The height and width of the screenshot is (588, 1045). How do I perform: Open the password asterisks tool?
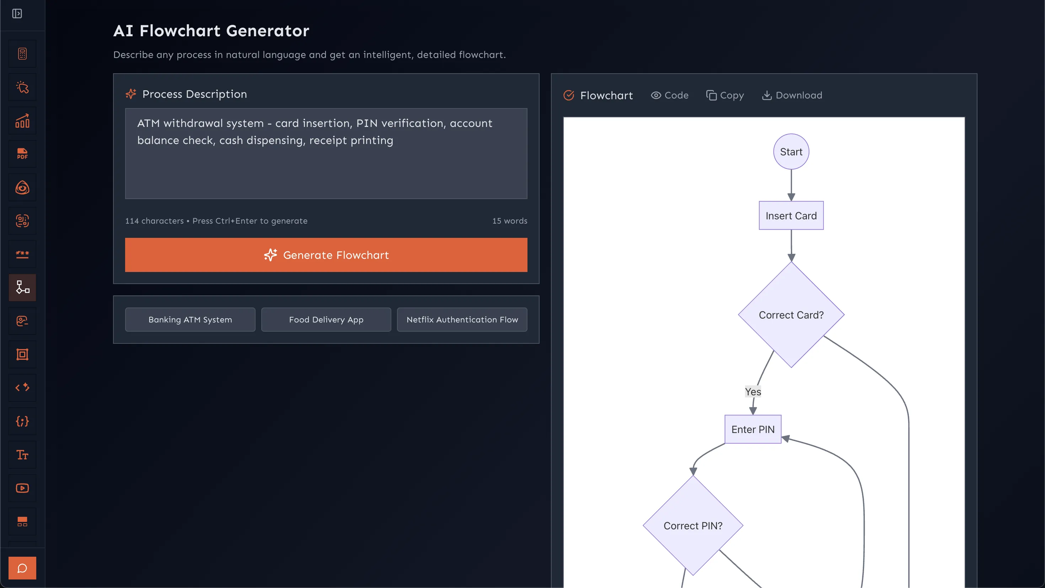click(x=22, y=255)
